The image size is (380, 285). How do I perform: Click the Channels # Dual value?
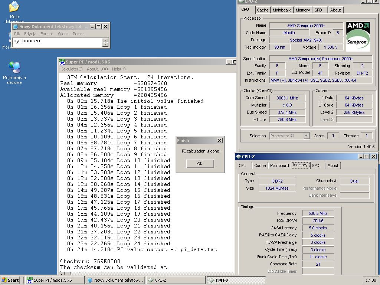click(x=354, y=181)
